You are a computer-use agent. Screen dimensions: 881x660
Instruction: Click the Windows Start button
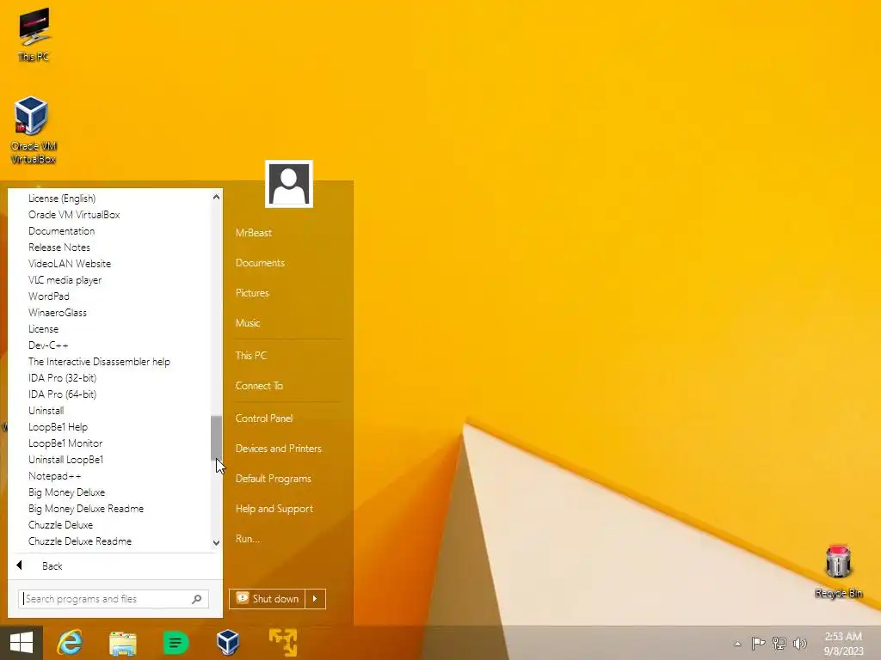(22, 643)
